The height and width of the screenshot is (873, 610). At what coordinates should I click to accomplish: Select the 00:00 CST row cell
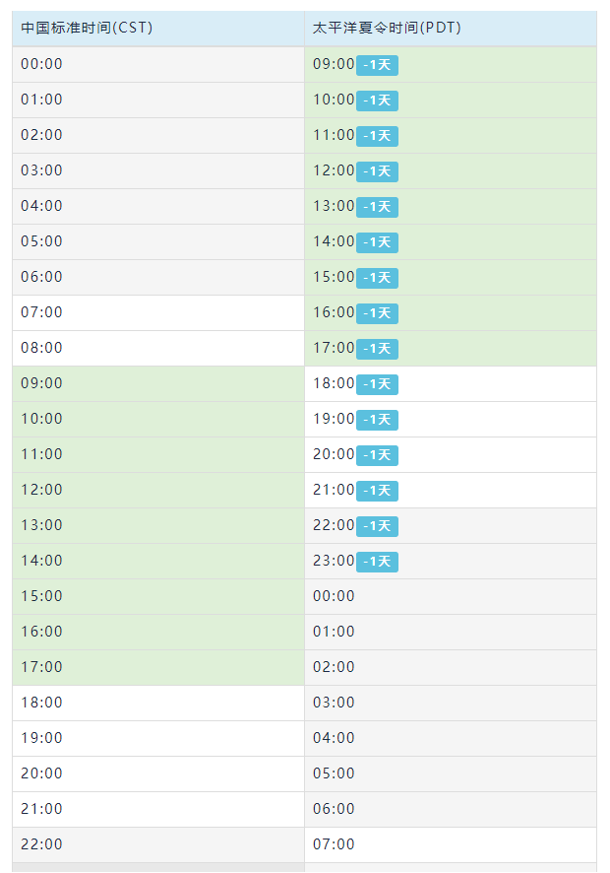point(158,65)
